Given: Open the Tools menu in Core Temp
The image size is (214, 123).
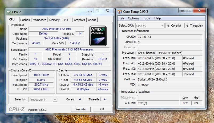Looking at the screenshot, I should (x=147, y=18).
